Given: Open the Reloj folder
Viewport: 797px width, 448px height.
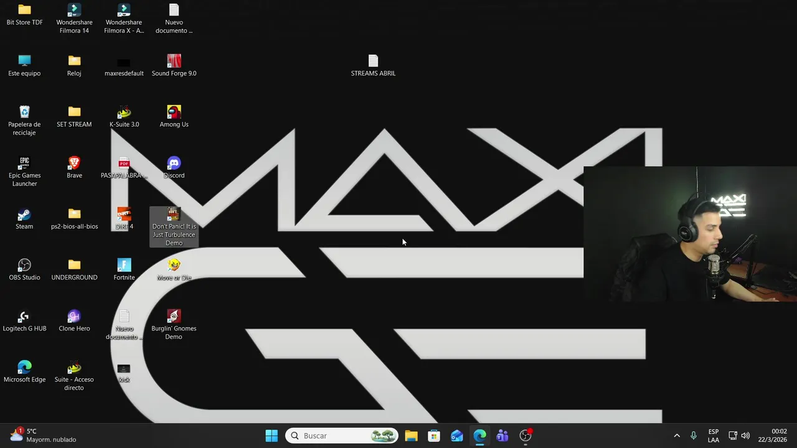Looking at the screenshot, I should click(x=74, y=66).
